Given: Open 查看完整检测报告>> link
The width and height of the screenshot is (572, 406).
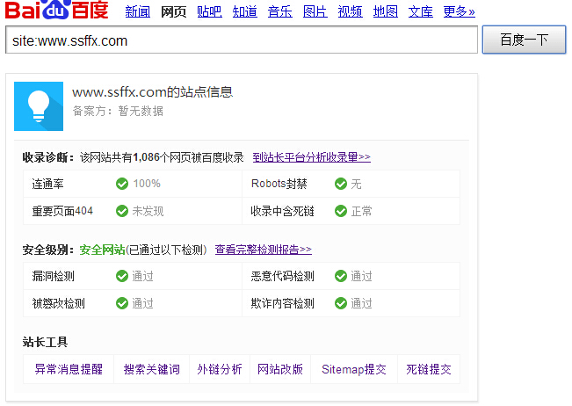Looking at the screenshot, I should [264, 250].
